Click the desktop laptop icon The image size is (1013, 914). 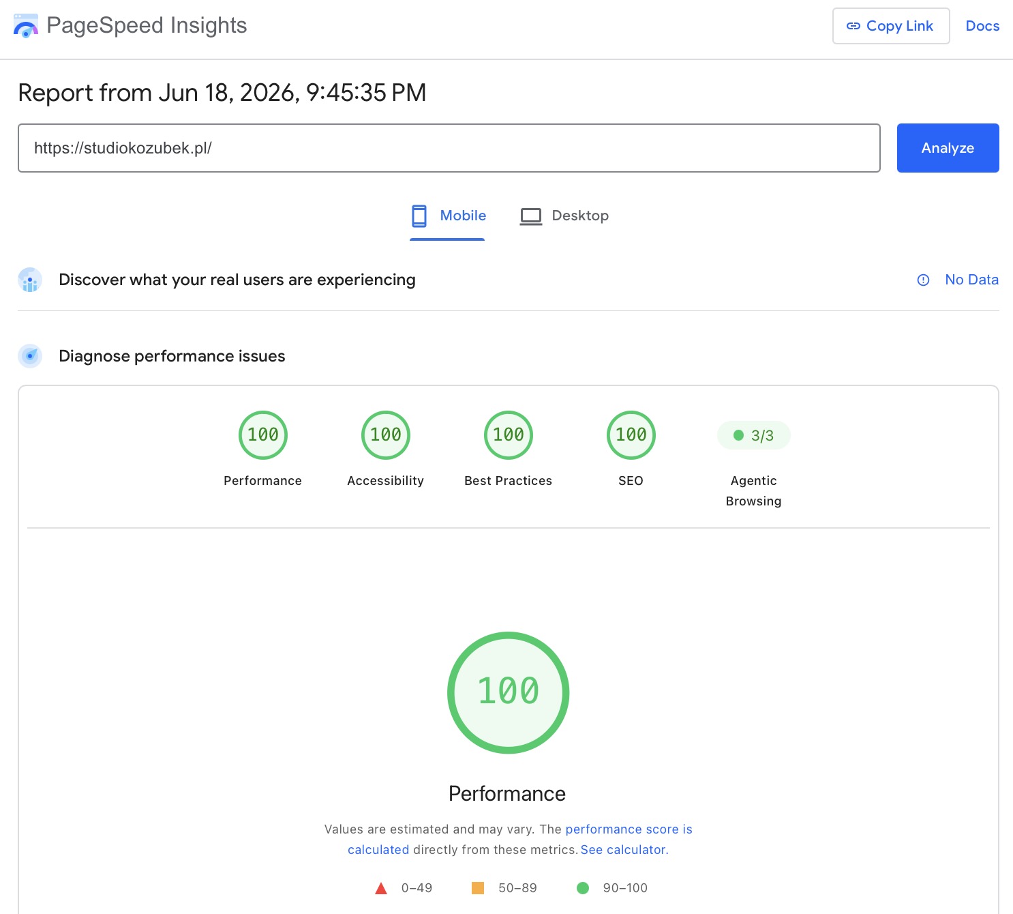(531, 216)
